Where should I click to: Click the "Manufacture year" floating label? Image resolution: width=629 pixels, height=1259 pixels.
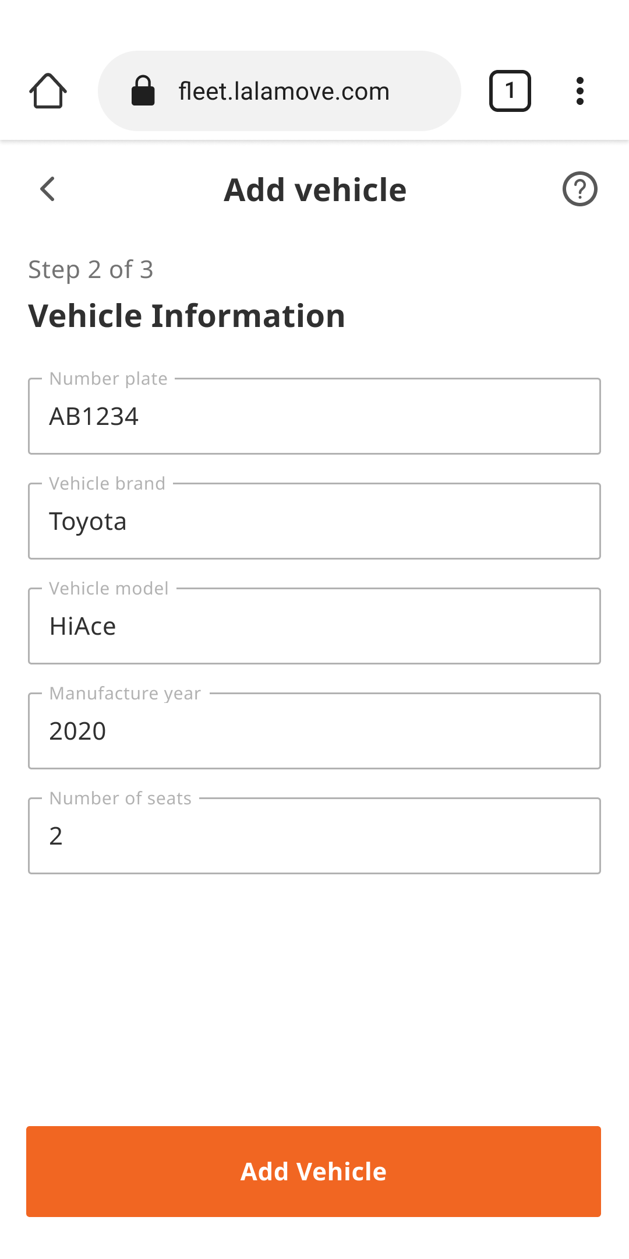125,694
